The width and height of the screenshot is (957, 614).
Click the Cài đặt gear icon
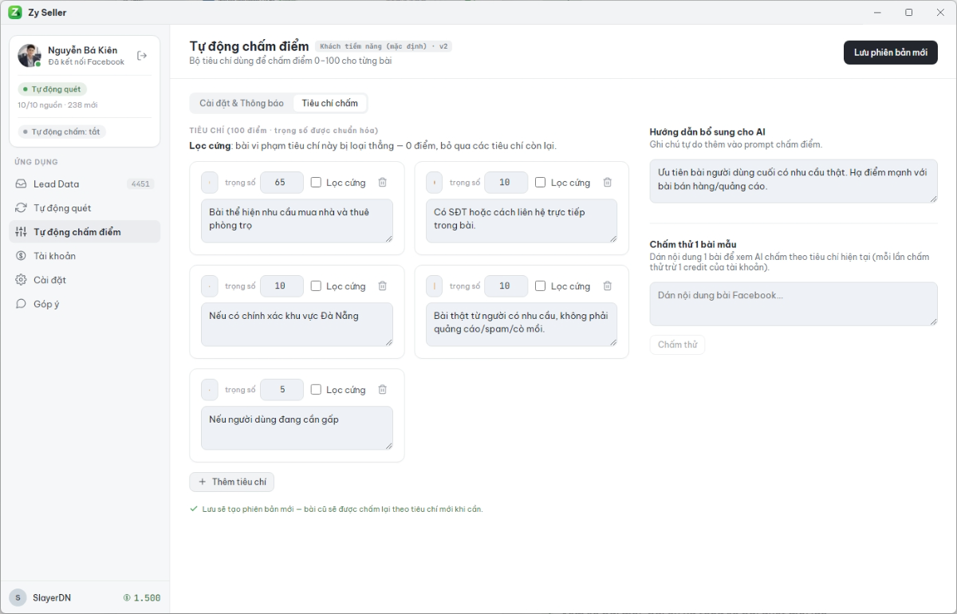click(21, 280)
